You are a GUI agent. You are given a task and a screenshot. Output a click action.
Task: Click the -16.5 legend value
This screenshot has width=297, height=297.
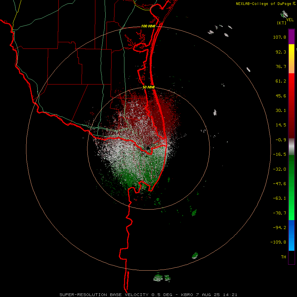pyautogui.click(x=280, y=154)
